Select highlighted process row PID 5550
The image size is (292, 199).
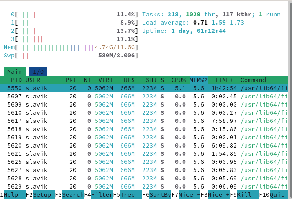[x=144, y=88]
